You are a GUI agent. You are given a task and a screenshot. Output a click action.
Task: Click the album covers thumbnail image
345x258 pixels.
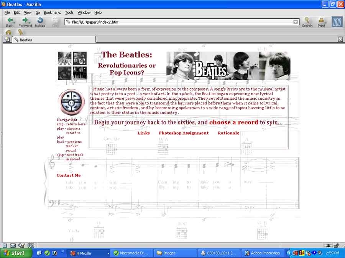72,66
